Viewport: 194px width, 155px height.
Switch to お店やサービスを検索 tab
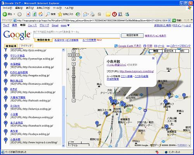(66, 40)
